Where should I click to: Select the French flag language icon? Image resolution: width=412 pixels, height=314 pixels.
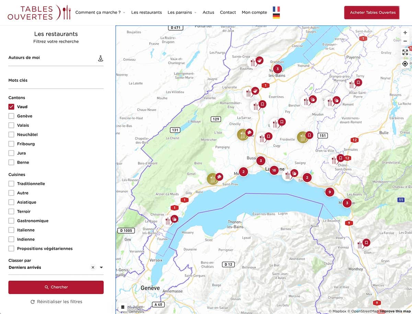click(276, 9)
